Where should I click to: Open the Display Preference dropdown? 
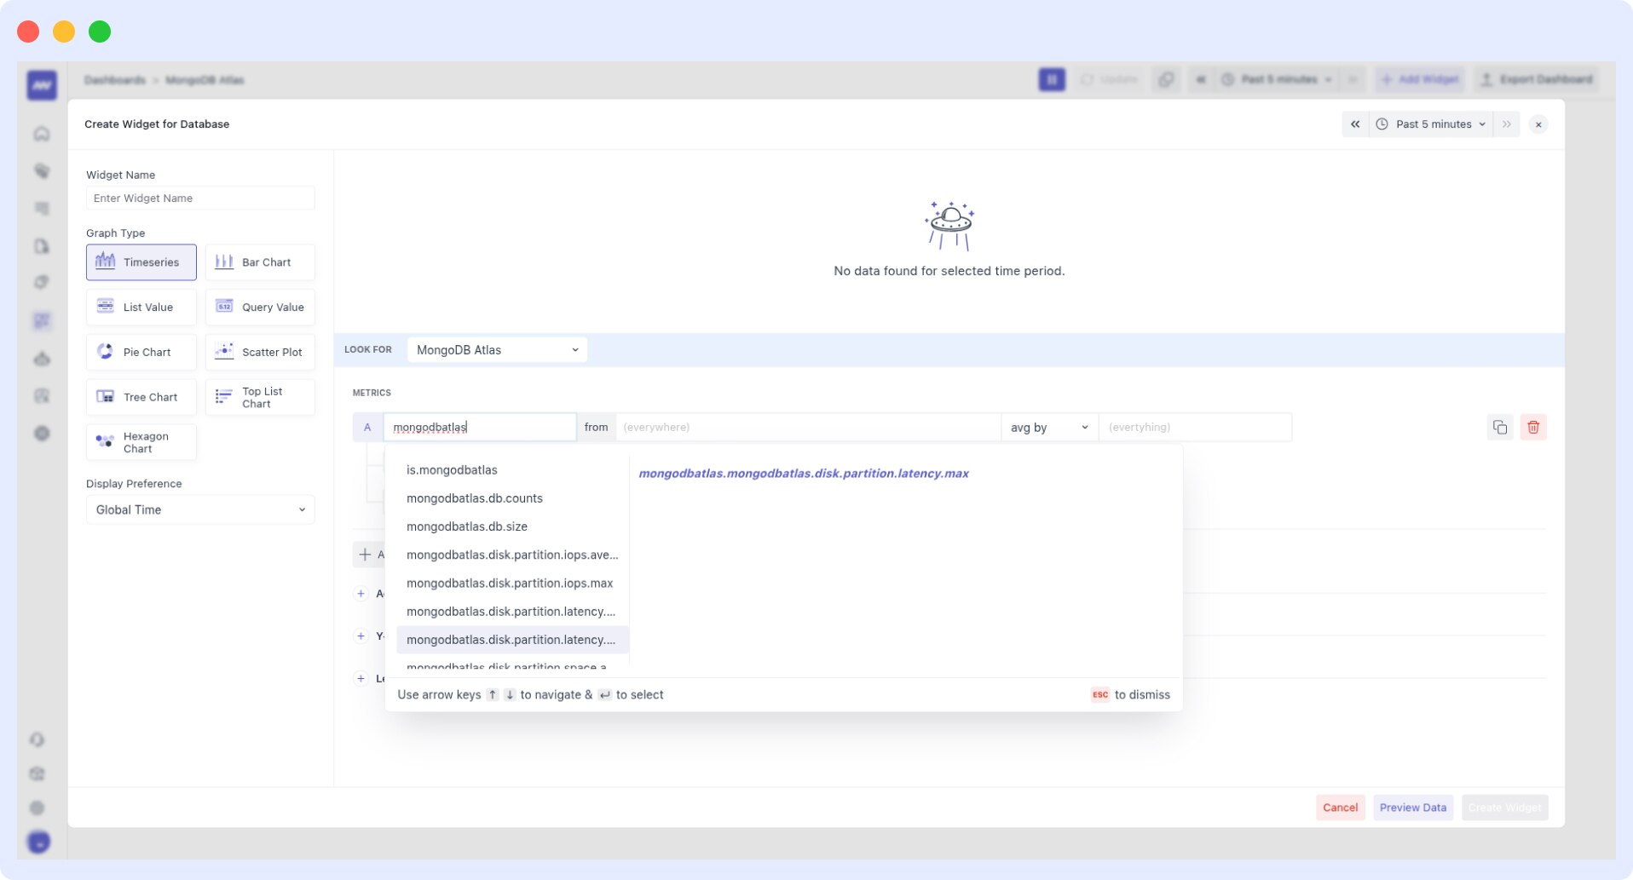coord(199,509)
